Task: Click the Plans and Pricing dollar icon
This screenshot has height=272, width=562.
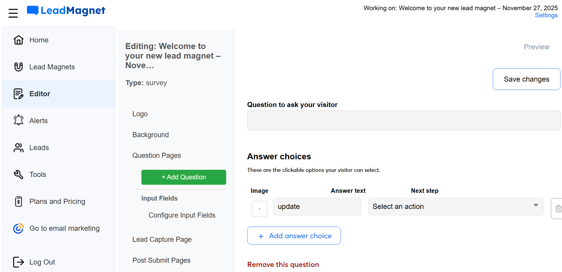Action: click(x=18, y=201)
